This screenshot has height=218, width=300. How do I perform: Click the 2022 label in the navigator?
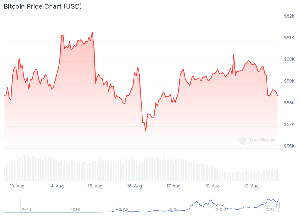(220, 210)
